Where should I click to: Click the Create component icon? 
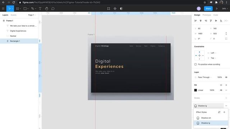(x=115, y=9)
